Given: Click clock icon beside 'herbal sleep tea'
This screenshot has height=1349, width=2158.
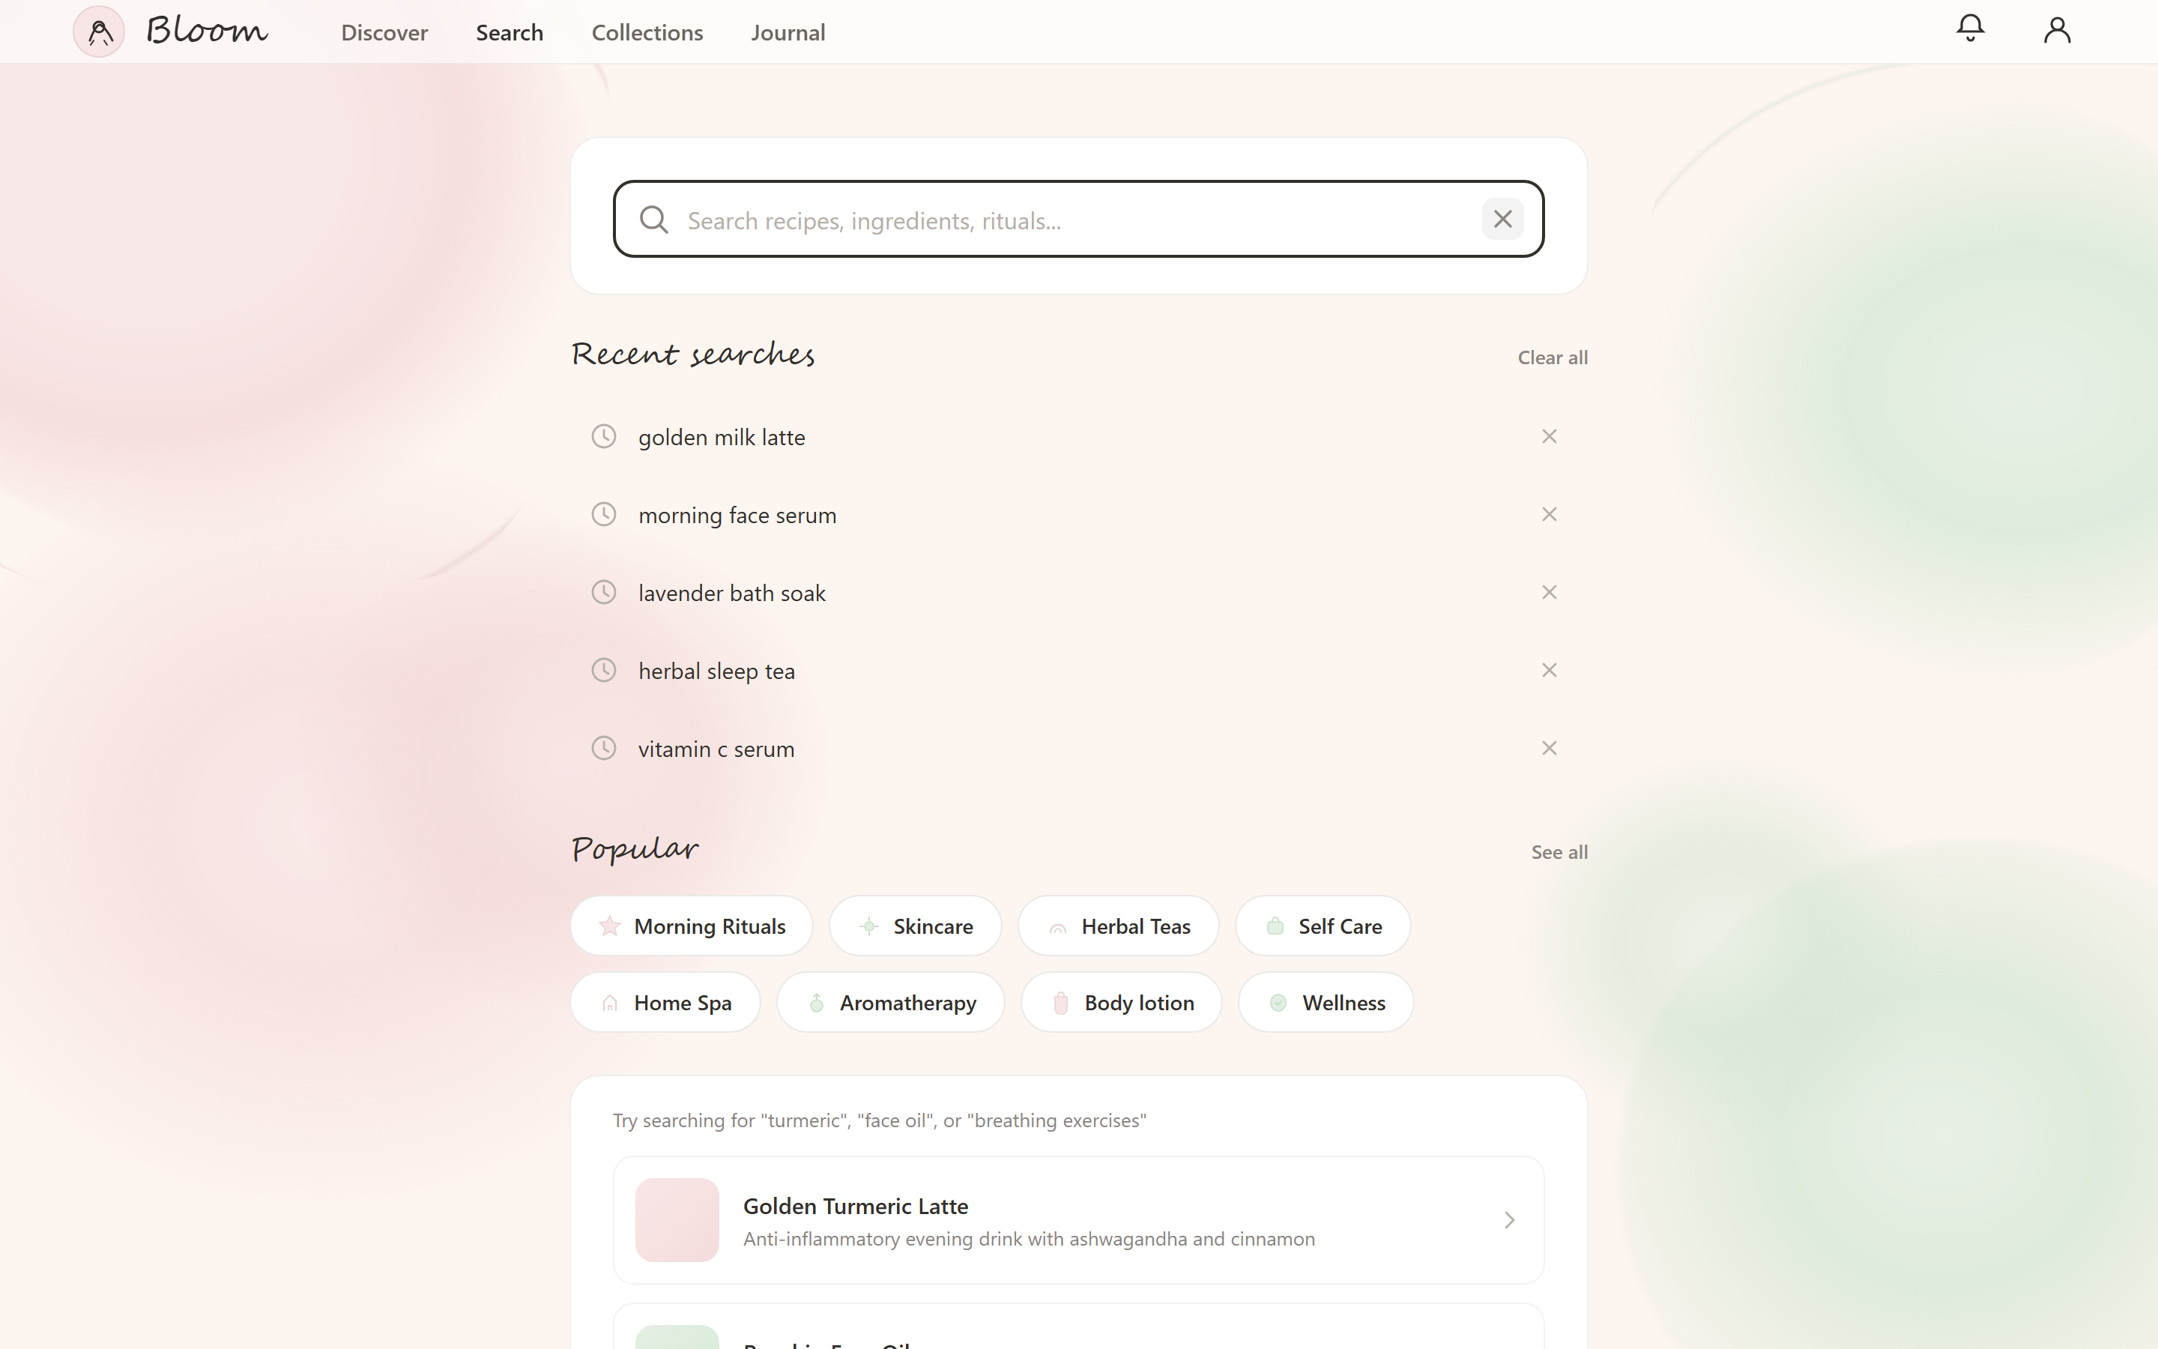Looking at the screenshot, I should pos(604,670).
